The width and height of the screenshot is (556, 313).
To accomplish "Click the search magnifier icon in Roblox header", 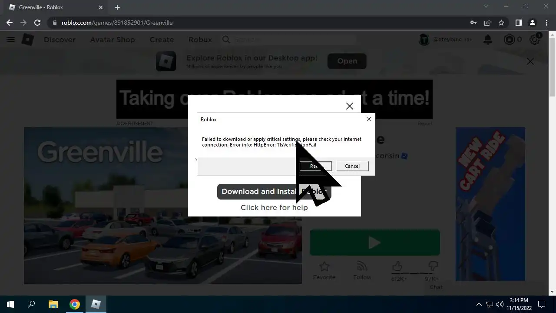I will point(226,40).
